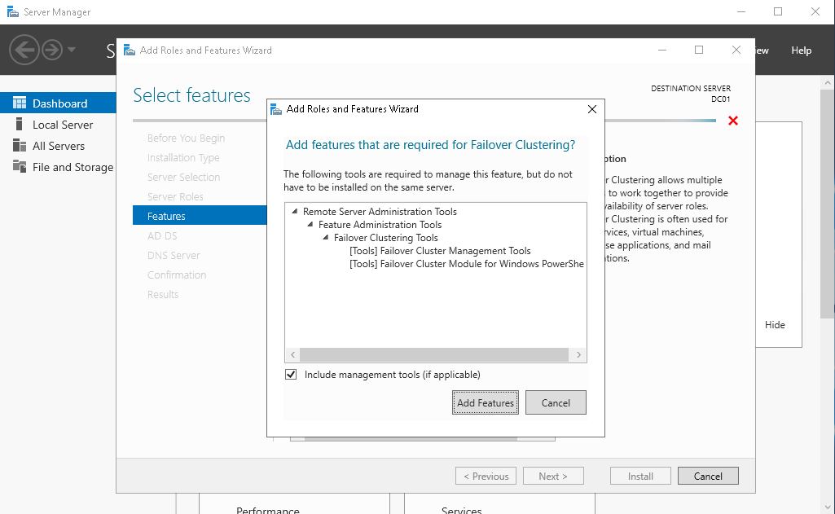Open File and Storage Services in sidebar
This screenshot has height=514, width=835.
pos(58,167)
